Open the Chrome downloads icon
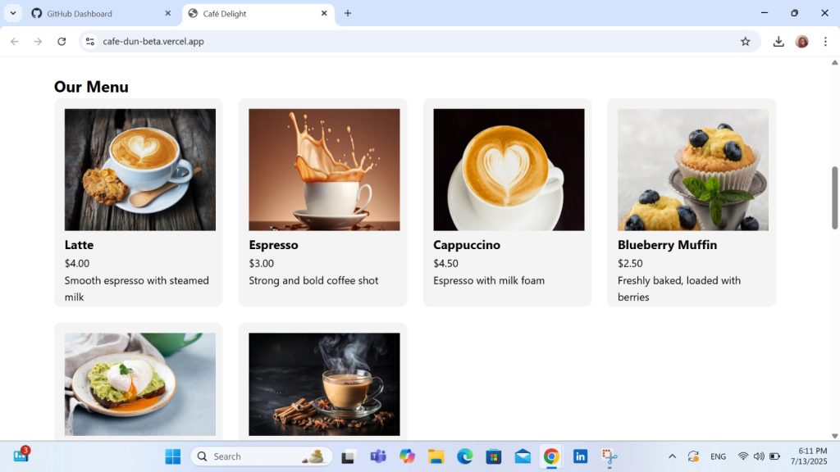 click(x=778, y=42)
